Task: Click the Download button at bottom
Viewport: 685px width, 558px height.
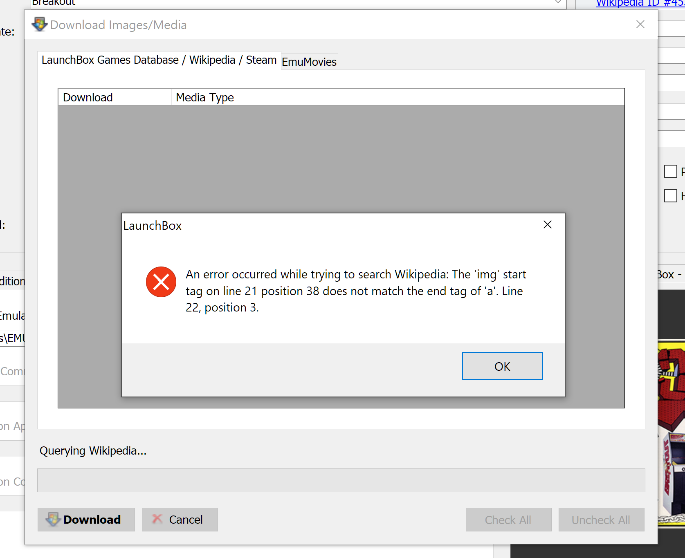Action: (x=86, y=520)
